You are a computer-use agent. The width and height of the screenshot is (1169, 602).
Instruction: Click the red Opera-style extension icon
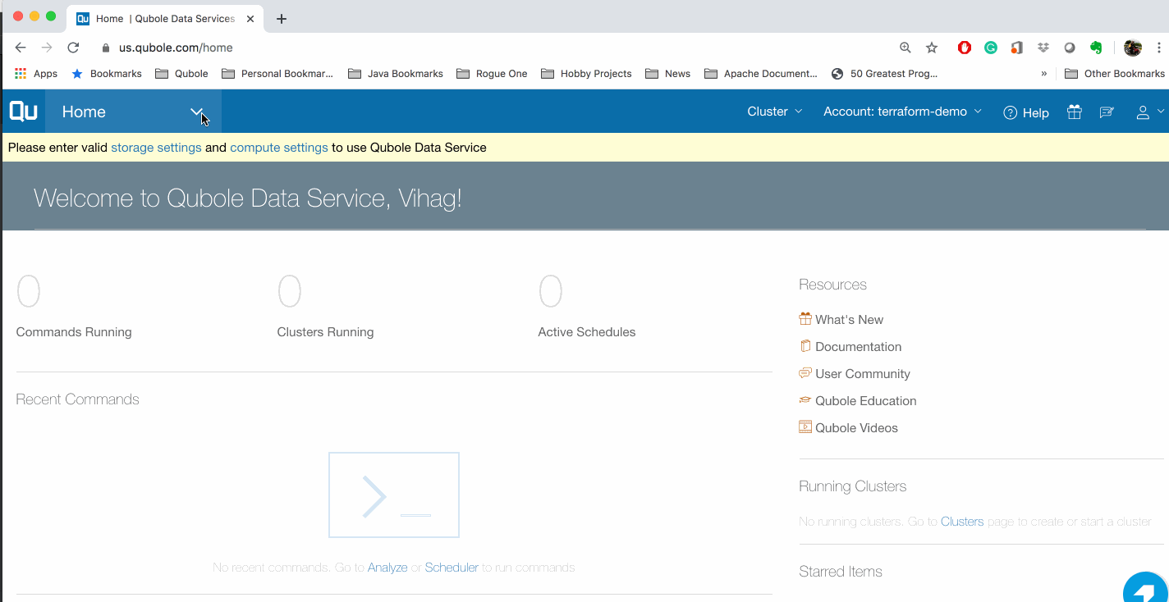(x=965, y=48)
